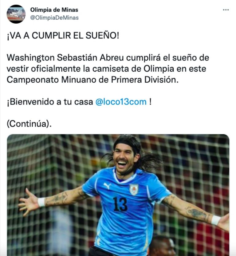This screenshot has height=256, width=236.
Task: Click the headline ¡VA A CUMPLIR EL SUEÑO!
Action: 63,35
